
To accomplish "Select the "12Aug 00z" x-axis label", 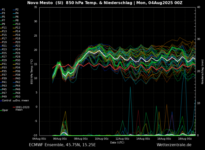I will click(x=123, y=139).
